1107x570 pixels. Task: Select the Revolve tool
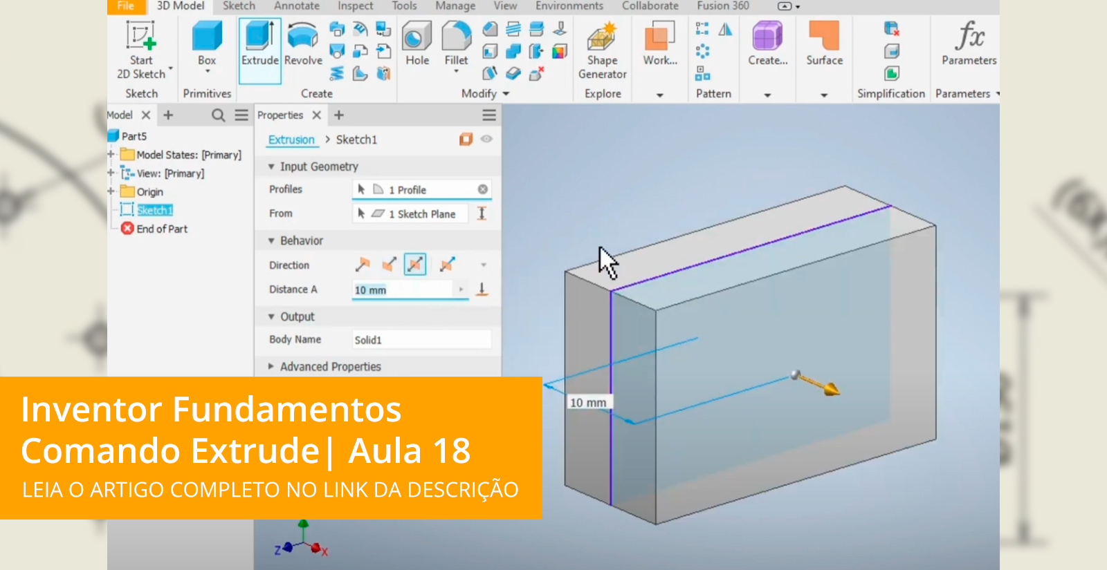[303, 37]
